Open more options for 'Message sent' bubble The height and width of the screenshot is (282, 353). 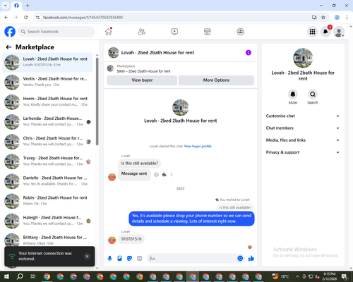(172, 174)
